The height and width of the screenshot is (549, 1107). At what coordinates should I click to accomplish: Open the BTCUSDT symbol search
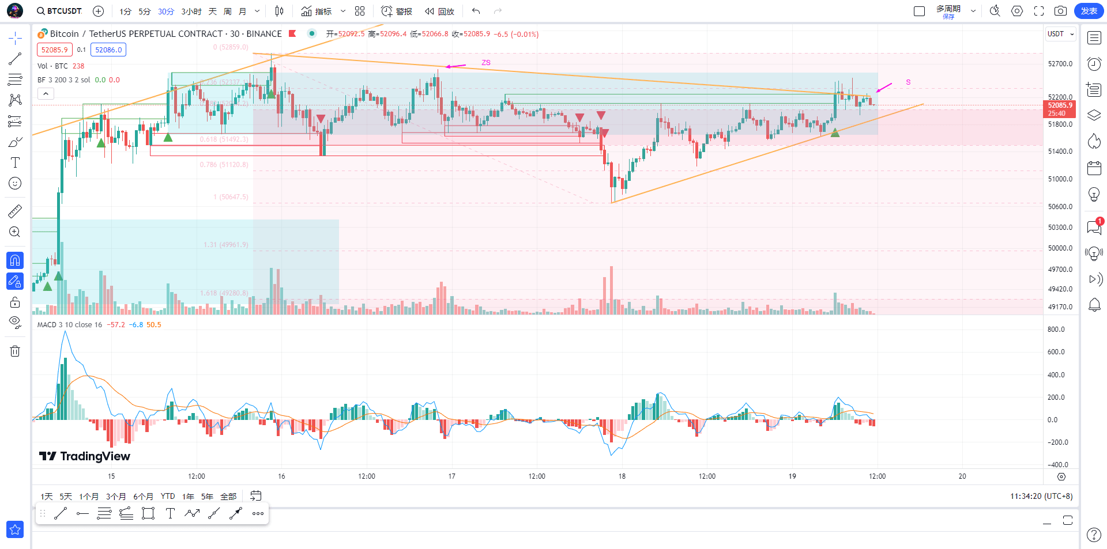(x=59, y=11)
